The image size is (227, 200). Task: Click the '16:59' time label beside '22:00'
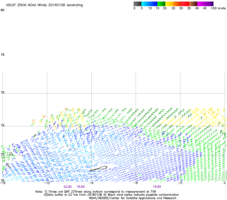pos(80,187)
